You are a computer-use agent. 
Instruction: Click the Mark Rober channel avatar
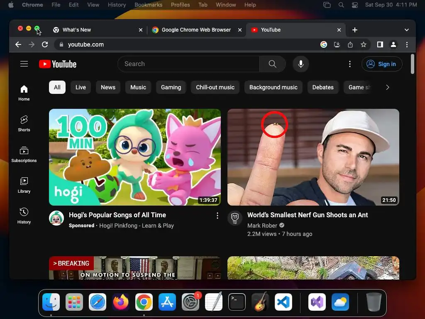(235, 218)
